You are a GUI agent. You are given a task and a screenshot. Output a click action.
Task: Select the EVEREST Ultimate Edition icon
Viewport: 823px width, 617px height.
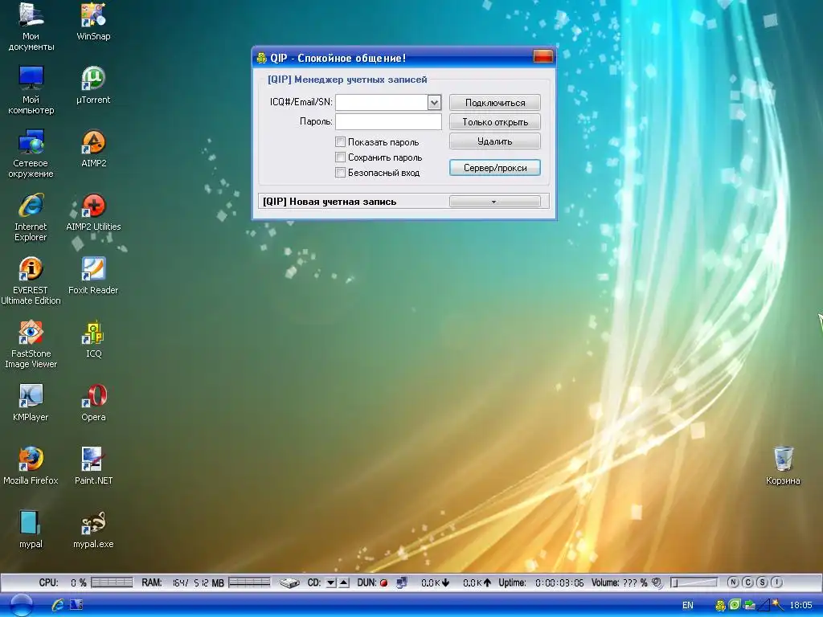pos(31,280)
